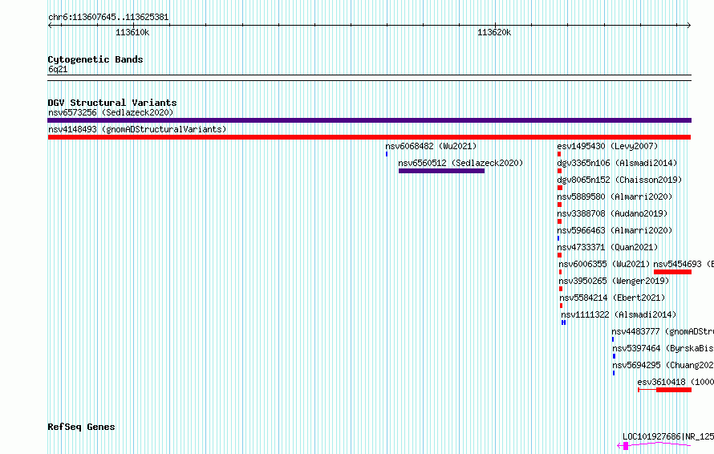Open the LOC101927686 RefSeq gene label
714x454 pixels.
[668, 436]
